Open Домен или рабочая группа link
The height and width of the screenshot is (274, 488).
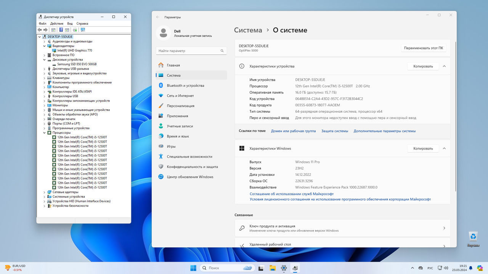(x=293, y=131)
